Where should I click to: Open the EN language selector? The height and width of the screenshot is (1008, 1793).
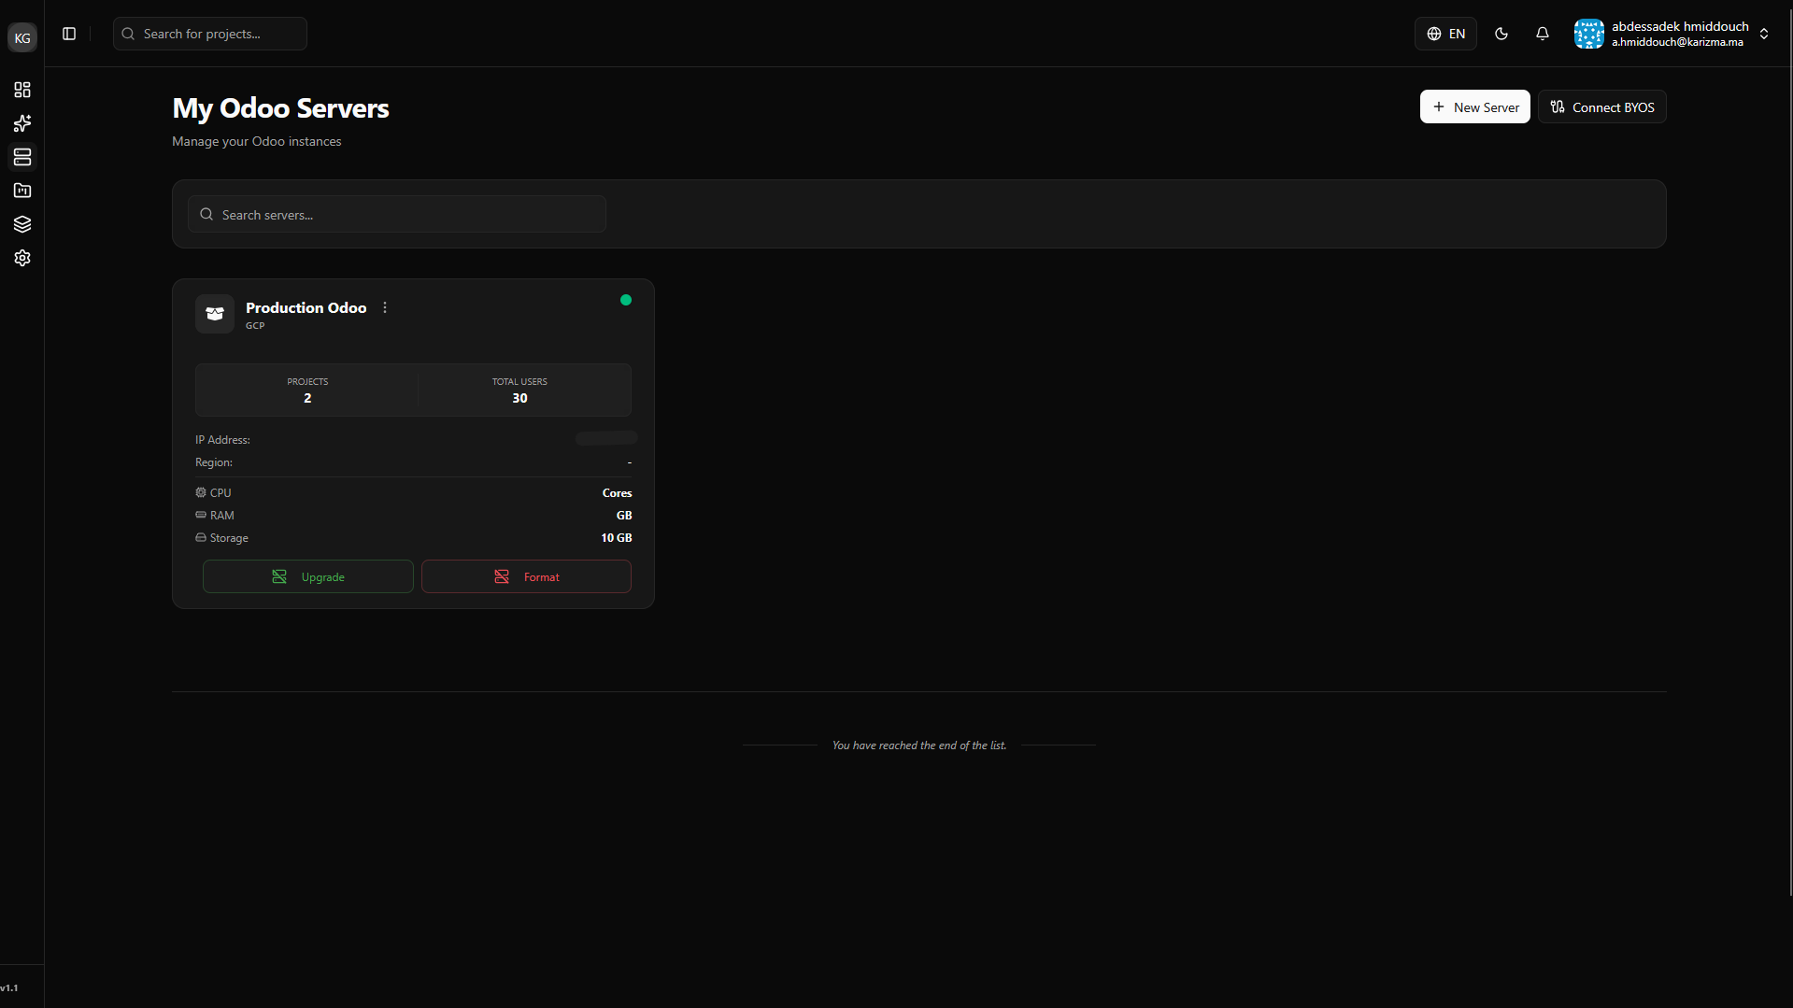click(1445, 34)
